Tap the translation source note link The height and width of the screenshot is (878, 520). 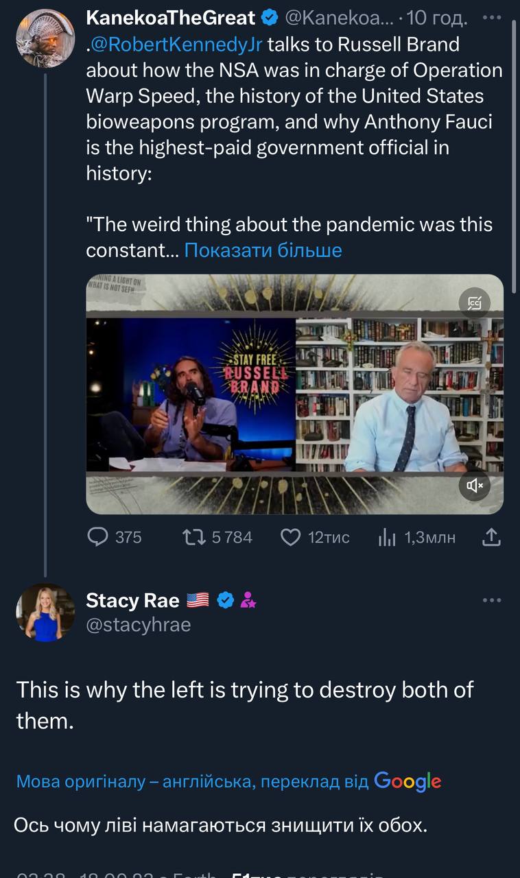[228, 781]
